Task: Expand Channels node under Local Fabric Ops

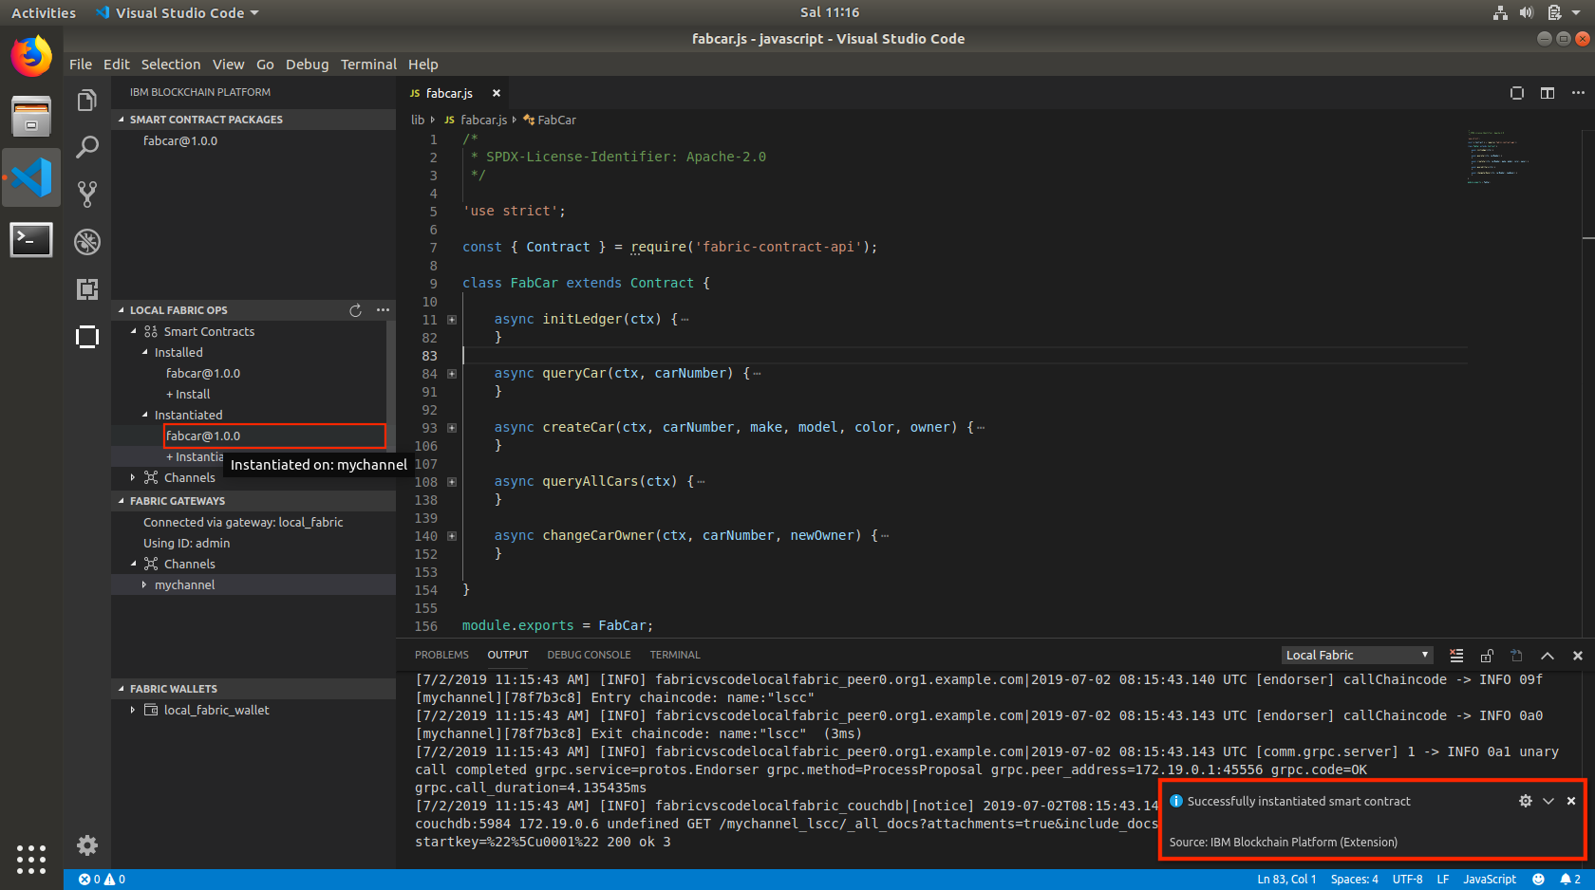Action: (x=134, y=477)
